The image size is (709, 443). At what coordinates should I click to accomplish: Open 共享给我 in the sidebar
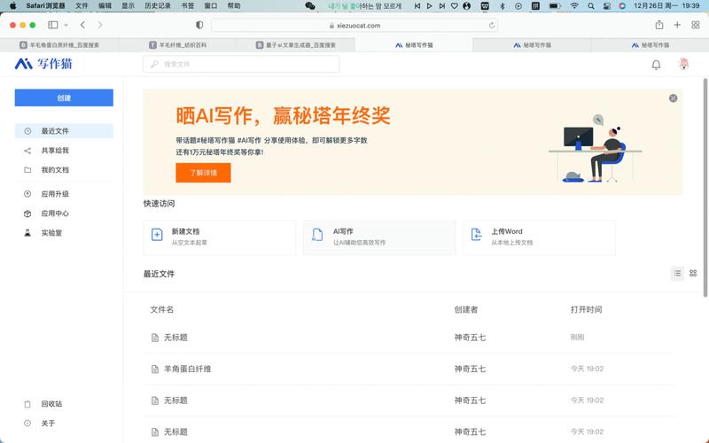coord(64,150)
